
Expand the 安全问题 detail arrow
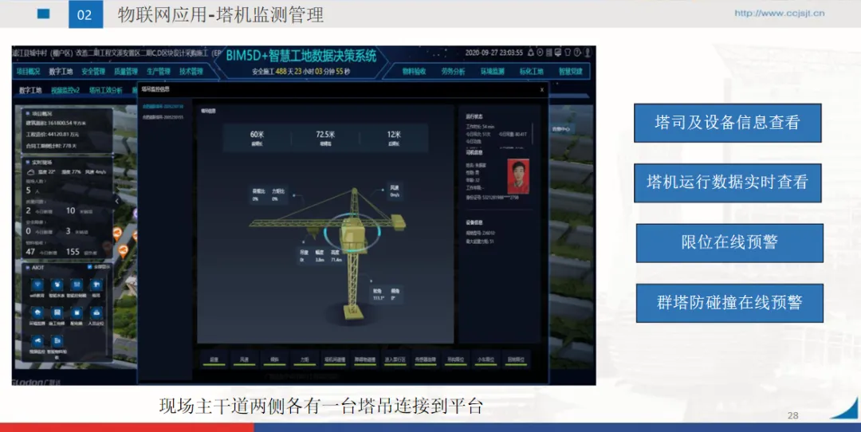pyautogui.click(x=45, y=222)
